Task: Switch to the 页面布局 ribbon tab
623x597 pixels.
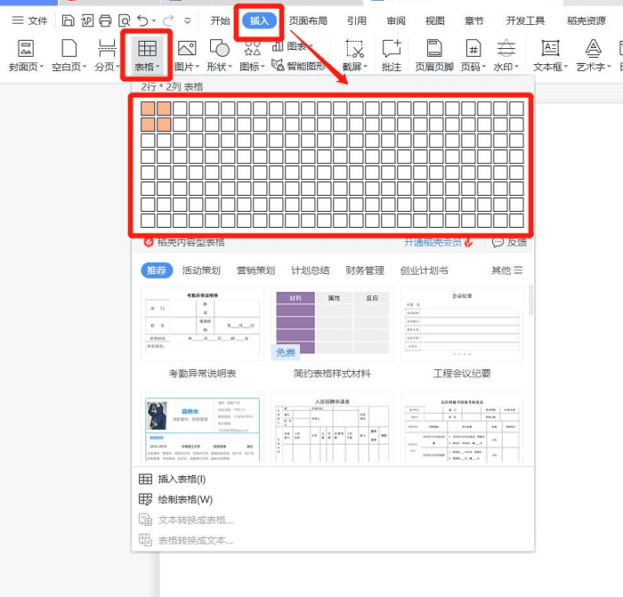Action: (x=308, y=20)
